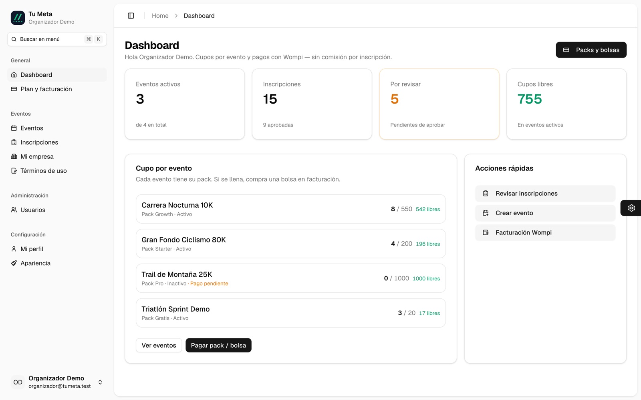Click the Mi perfil person icon

pos(14,249)
